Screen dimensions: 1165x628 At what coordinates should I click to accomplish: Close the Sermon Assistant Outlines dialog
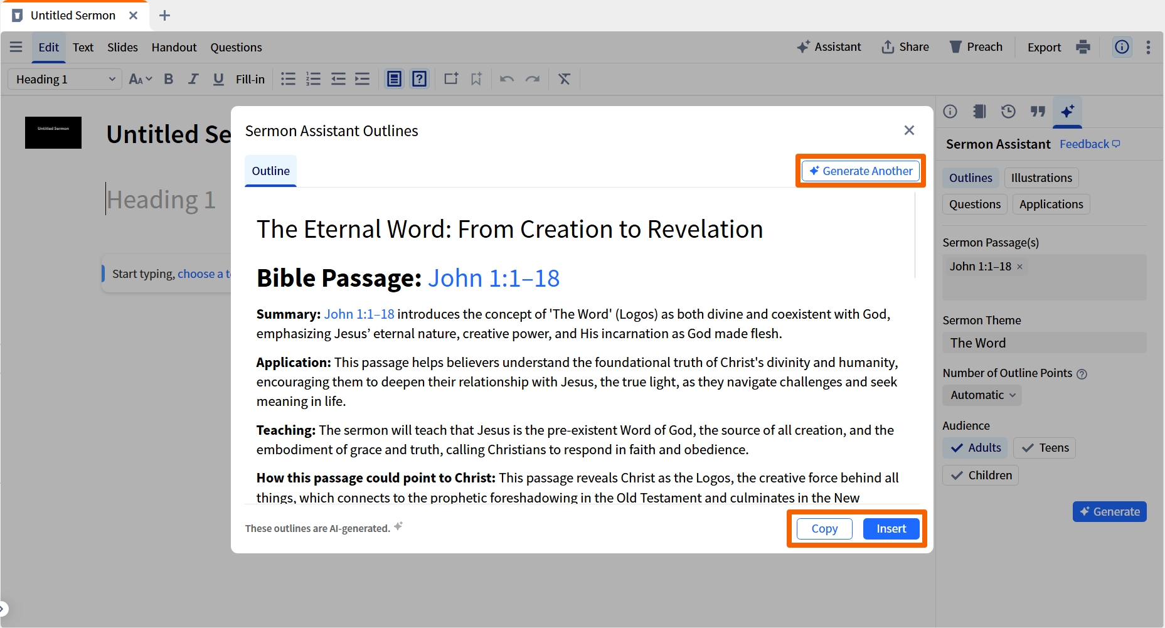pos(909,130)
